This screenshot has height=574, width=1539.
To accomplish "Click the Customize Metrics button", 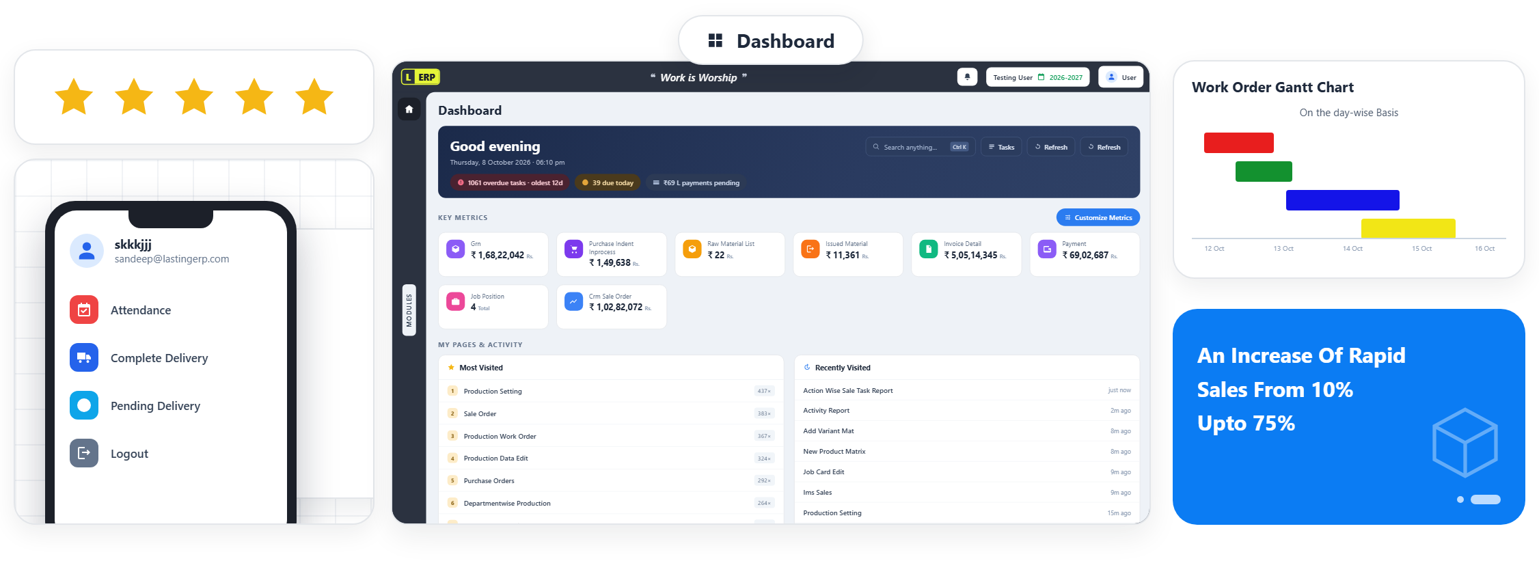I will click(x=1098, y=217).
